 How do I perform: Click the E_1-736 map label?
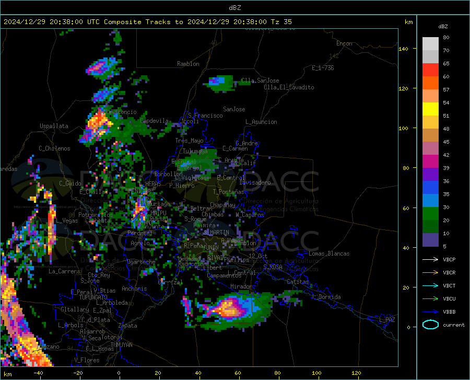click(x=323, y=68)
